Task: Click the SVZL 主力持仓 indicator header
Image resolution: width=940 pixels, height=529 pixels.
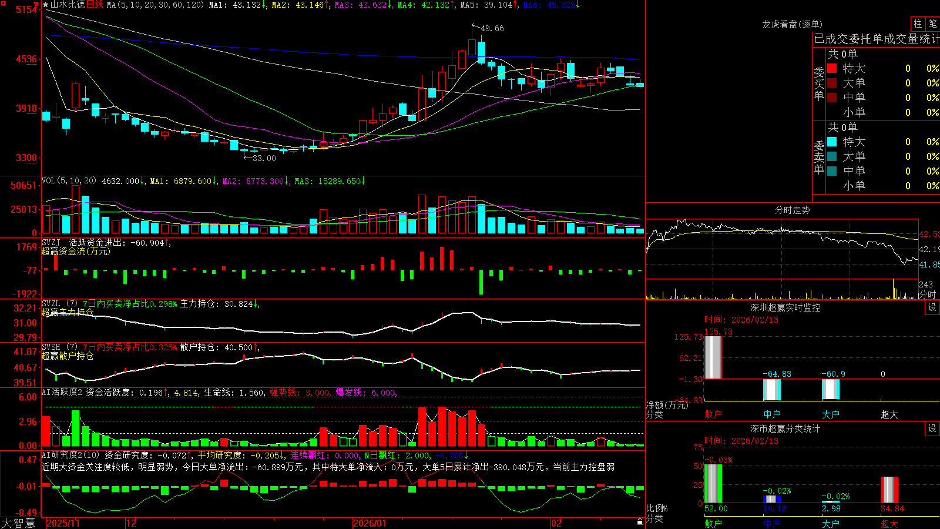Action: coord(150,304)
